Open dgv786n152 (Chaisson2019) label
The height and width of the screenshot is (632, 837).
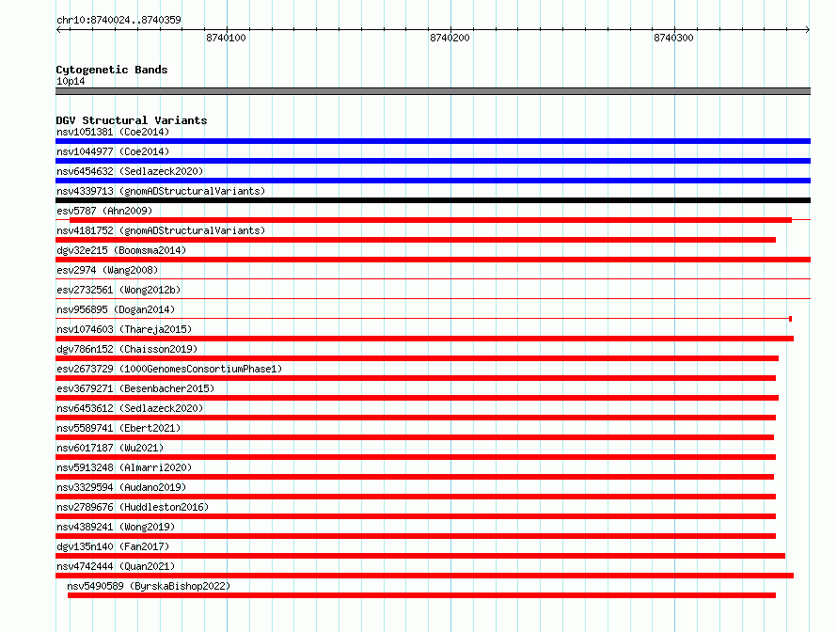(x=127, y=349)
